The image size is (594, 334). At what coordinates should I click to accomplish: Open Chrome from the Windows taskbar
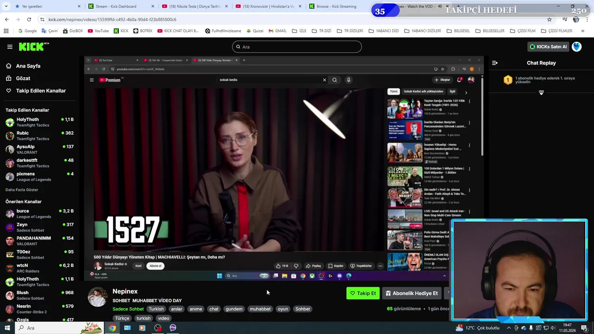click(x=112, y=328)
